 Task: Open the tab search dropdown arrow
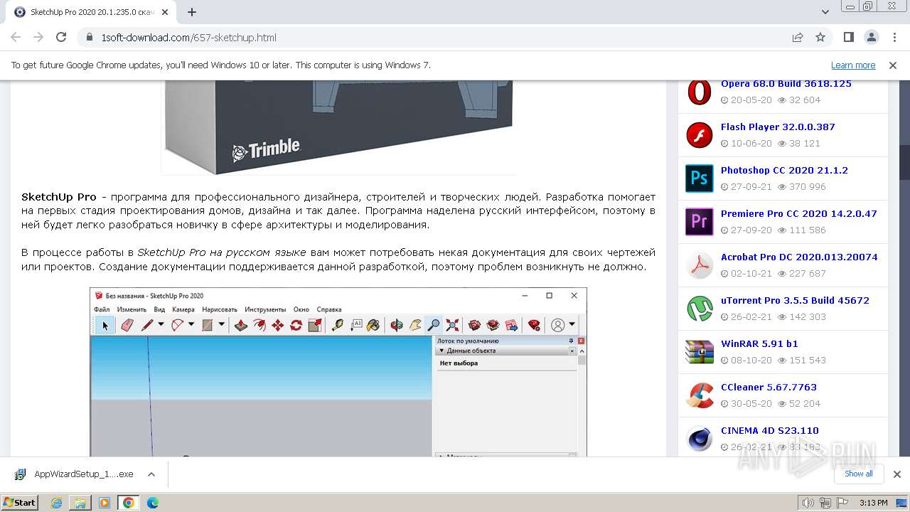coord(825,12)
